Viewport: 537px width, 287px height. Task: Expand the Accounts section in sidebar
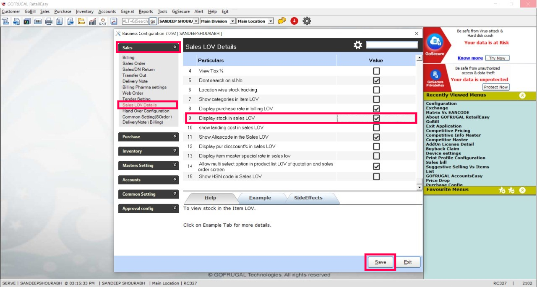pyautogui.click(x=149, y=180)
